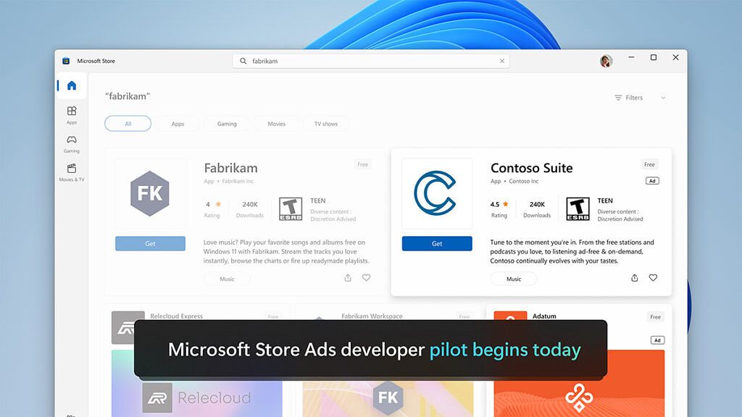
Task: View the Fabrikam 4-star rating details
Action: pos(212,208)
